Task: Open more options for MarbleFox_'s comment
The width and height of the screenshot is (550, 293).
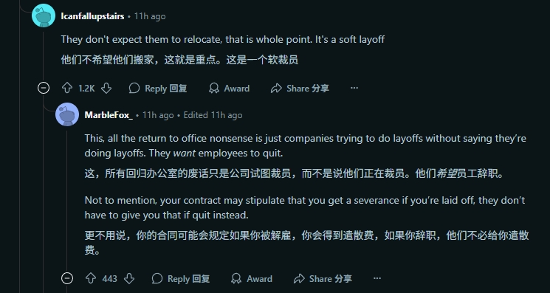Action: pyautogui.click(x=377, y=279)
